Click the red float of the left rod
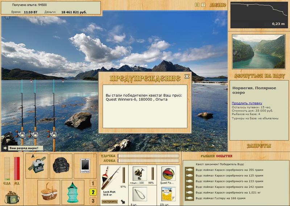Image resolution: width=290 pixels, height=206 pixels. pos(31,81)
